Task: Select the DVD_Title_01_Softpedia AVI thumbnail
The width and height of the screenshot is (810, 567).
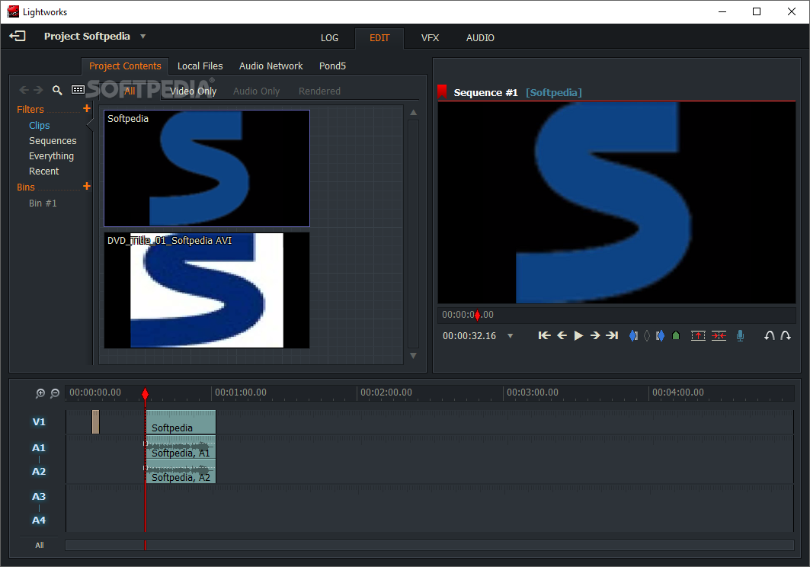Action: [x=207, y=290]
